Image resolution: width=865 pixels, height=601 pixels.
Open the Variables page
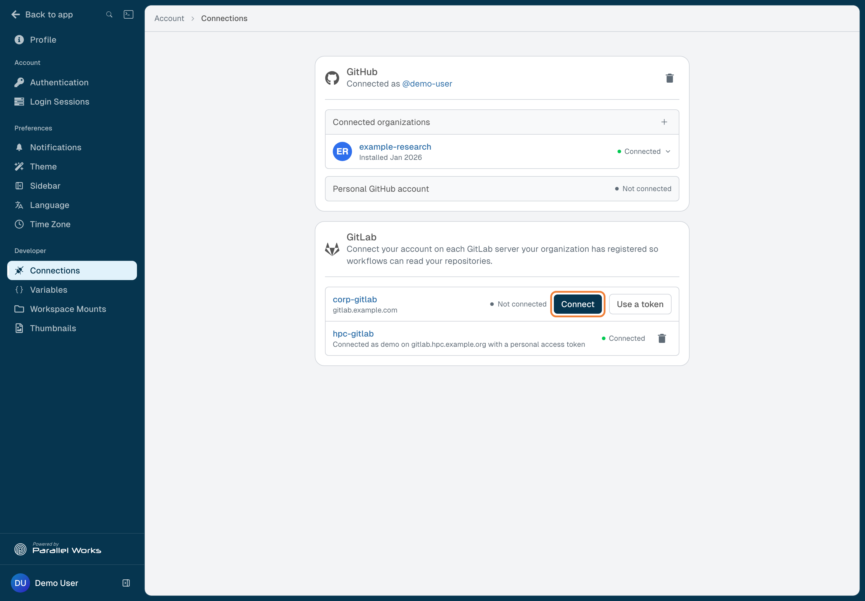[72, 290]
